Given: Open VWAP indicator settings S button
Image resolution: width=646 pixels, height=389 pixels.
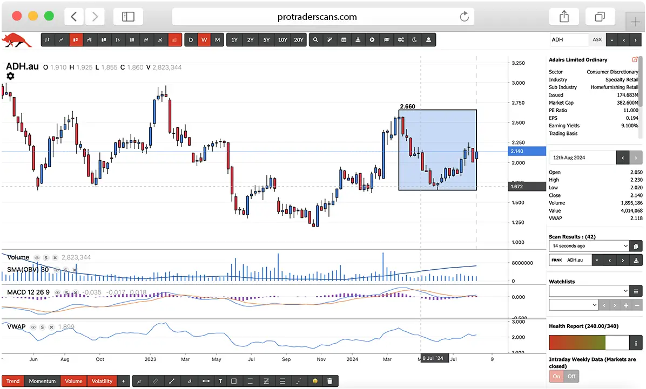Looking at the screenshot, I should (x=43, y=327).
